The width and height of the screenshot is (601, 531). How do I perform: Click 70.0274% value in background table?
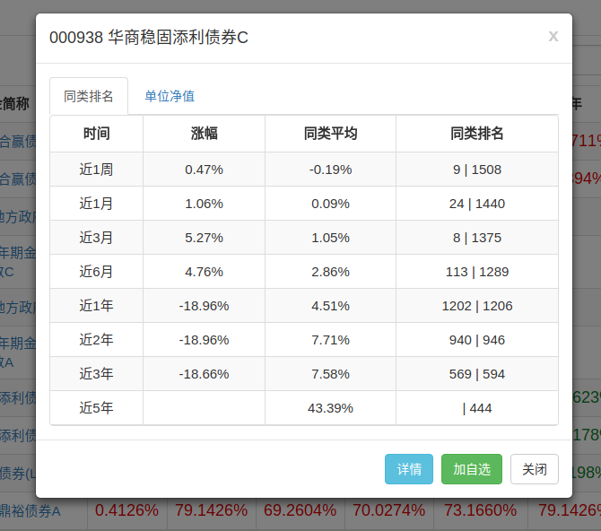388,510
